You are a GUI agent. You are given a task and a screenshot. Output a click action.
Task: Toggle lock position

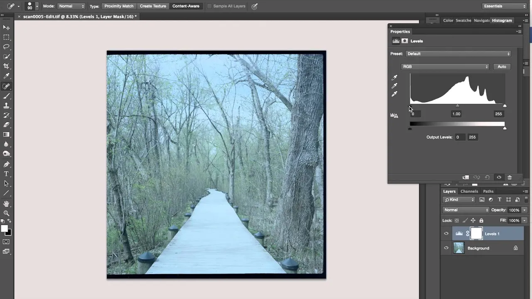473,221
